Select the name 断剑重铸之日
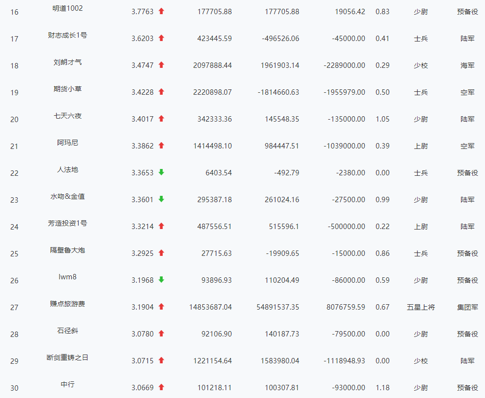 pyautogui.click(x=67, y=358)
